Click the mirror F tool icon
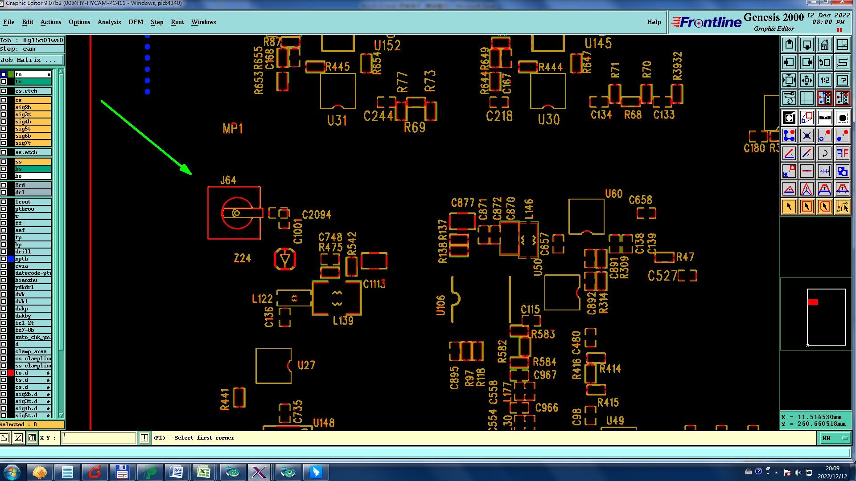856x481 pixels. tap(842, 154)
